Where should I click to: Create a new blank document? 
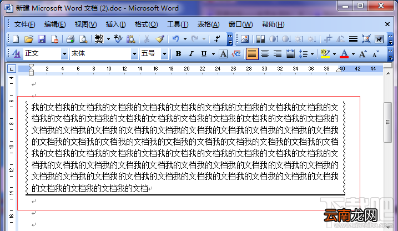coord(16,39)
